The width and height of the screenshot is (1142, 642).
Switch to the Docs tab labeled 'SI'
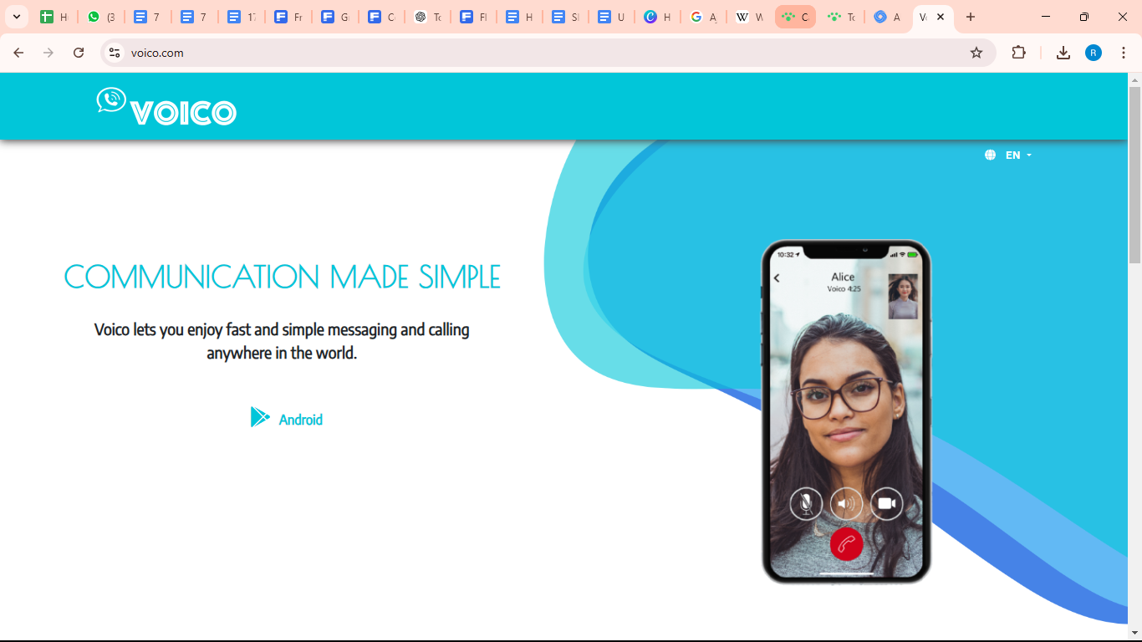point(565,17)
